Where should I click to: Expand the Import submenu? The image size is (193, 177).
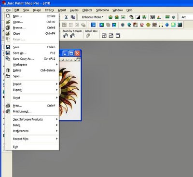[32, 84]
